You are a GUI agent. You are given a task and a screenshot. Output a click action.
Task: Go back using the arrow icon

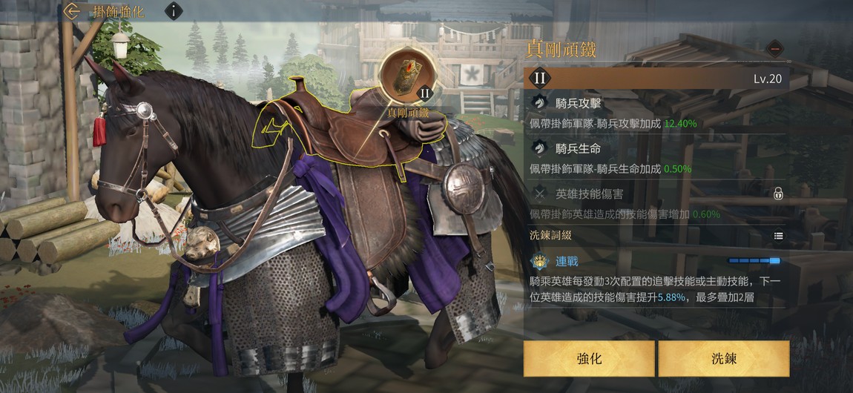(71, 11)
